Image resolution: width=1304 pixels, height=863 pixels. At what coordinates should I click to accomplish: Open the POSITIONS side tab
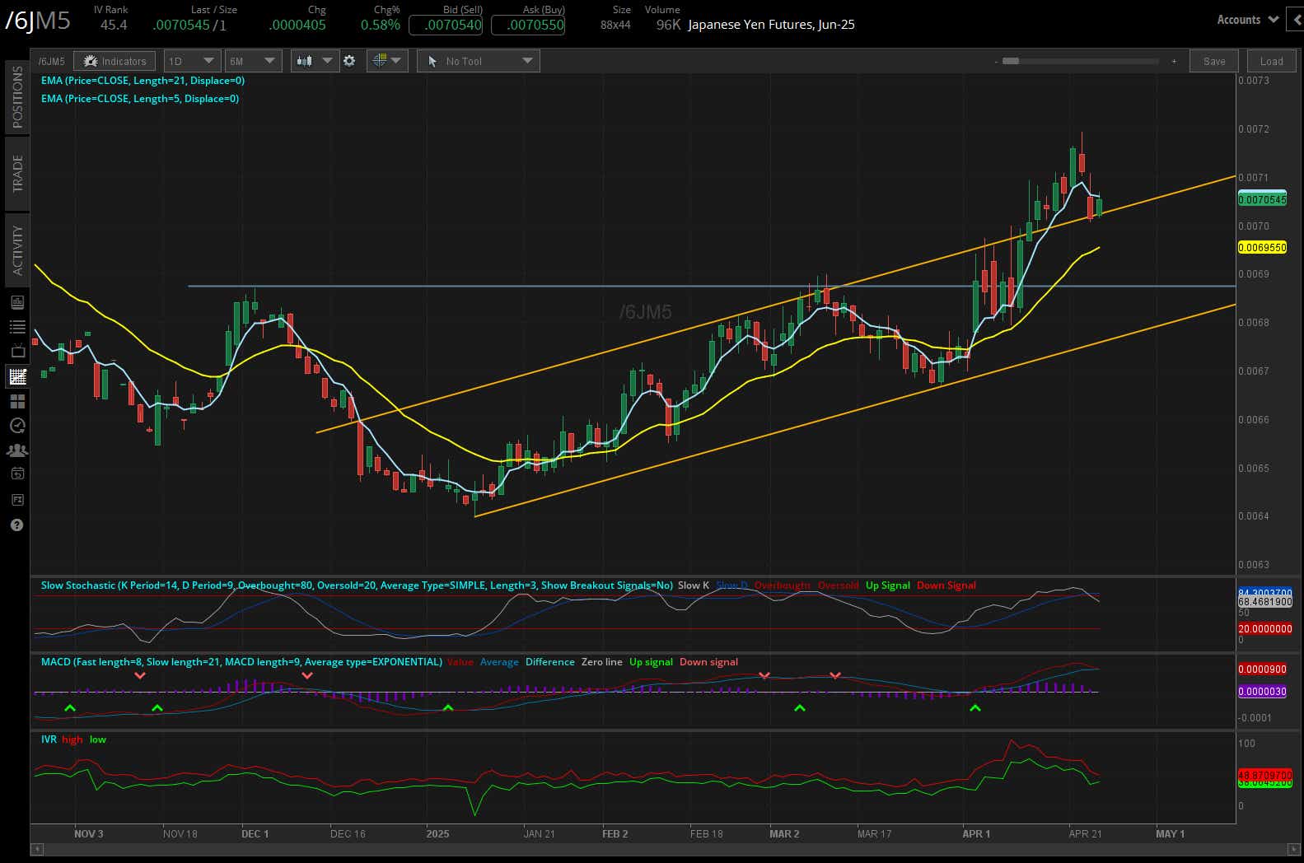[x=17, y=96]
